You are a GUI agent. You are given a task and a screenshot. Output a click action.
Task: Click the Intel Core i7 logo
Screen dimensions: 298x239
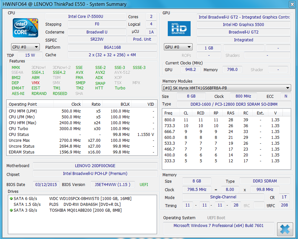click(25, 28)
